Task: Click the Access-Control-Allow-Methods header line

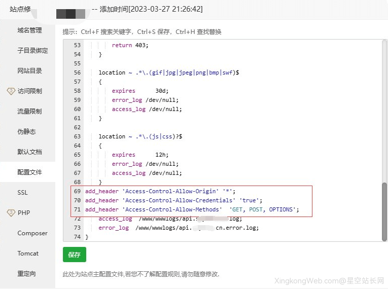Action: [192, 209]
